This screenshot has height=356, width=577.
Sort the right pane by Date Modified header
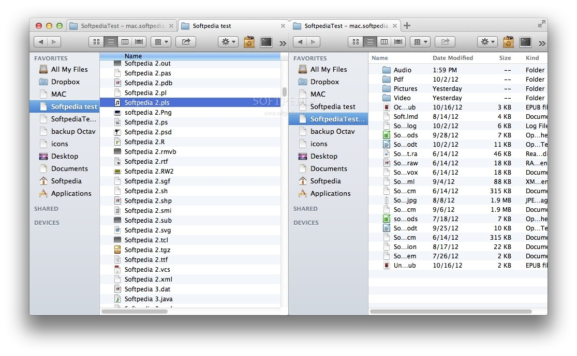click(453, 58)
